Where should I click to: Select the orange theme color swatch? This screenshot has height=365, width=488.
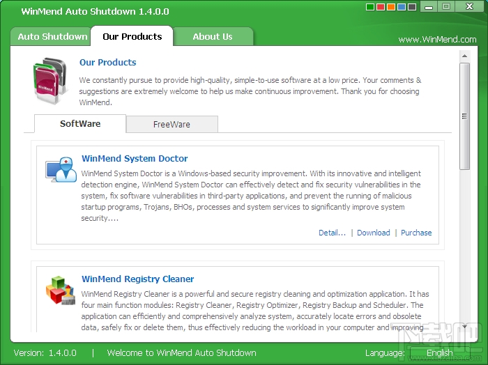click(391, 7)
